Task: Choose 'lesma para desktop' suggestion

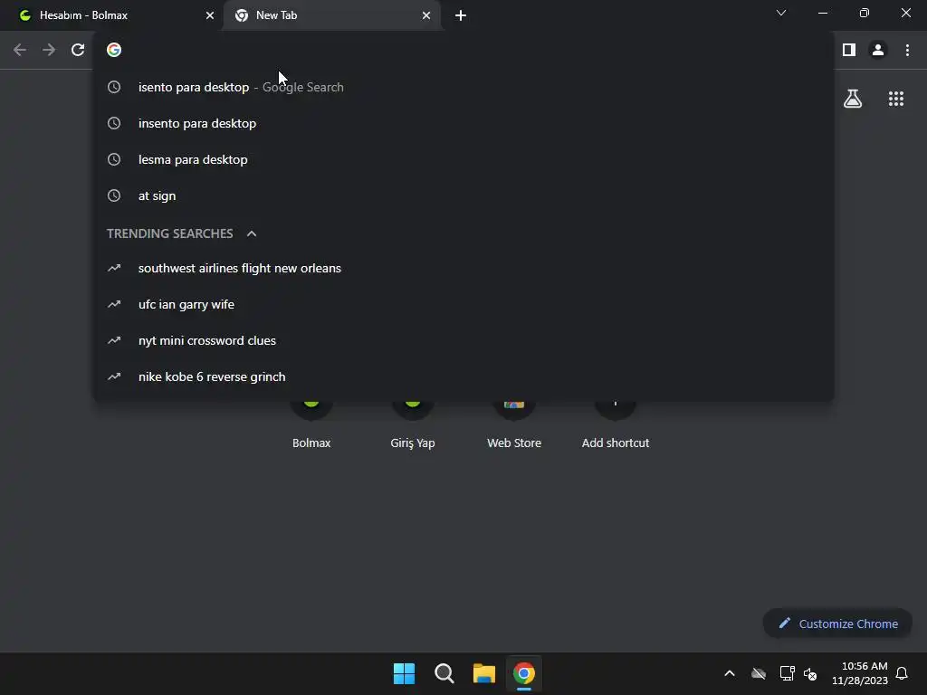Action: coord(463,159)
